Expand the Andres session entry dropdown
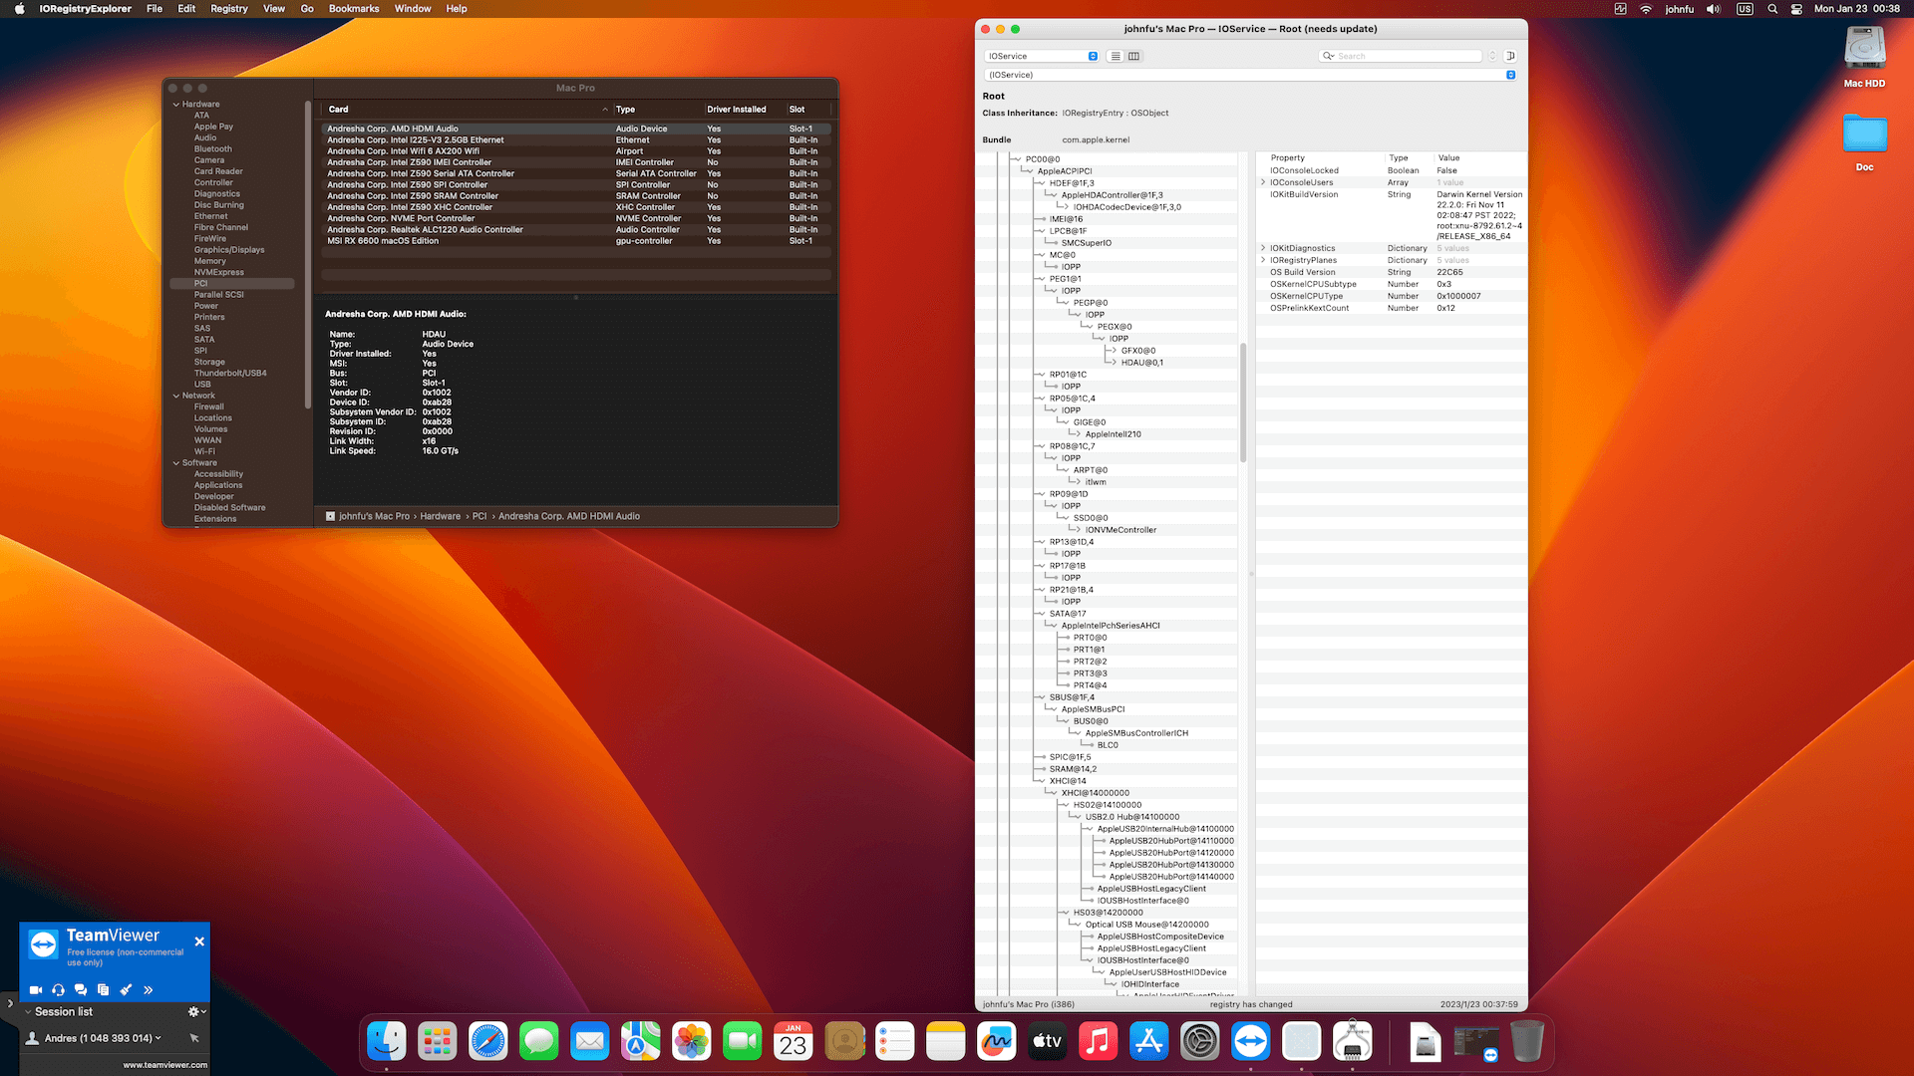The height and width of the screenshot is (1076, 1914). point(158,1037)
